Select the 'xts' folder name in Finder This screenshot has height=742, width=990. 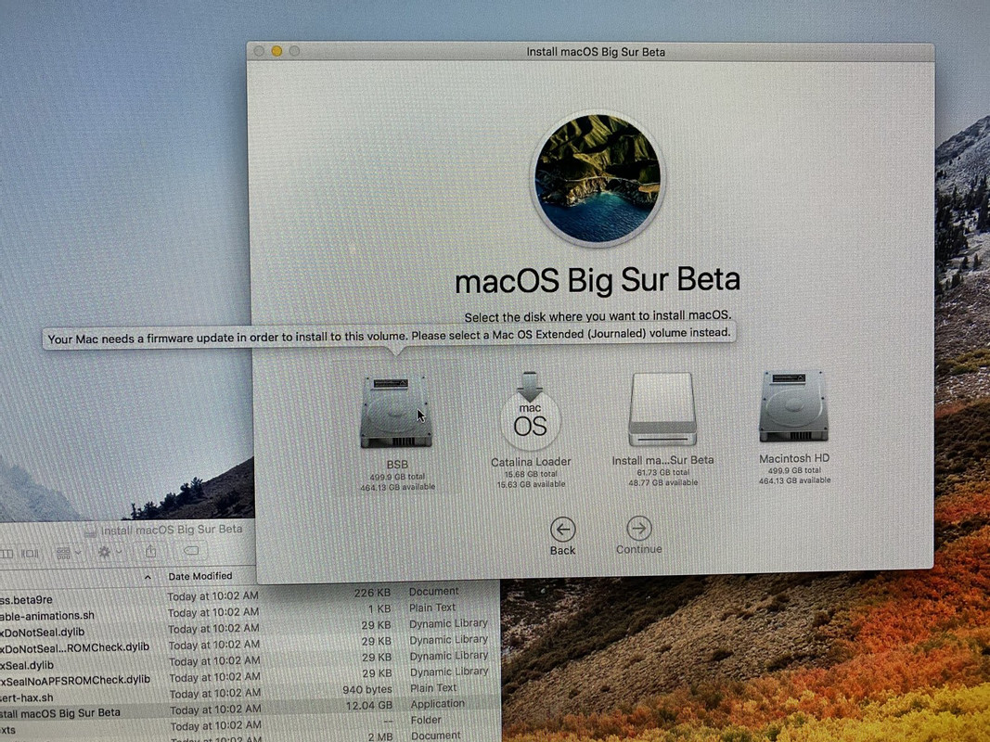[x=7, y=730]
